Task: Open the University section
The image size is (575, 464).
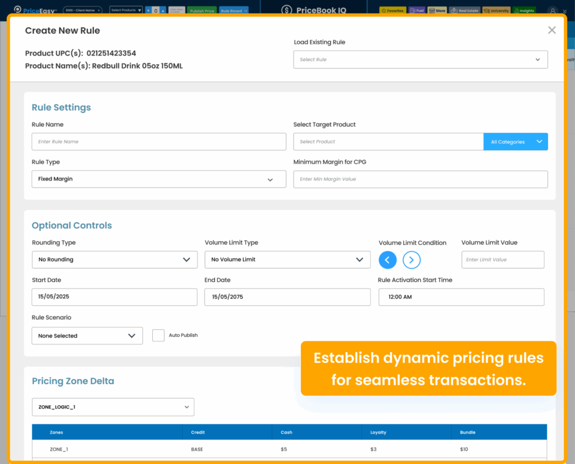Action: tap(496, 11)
